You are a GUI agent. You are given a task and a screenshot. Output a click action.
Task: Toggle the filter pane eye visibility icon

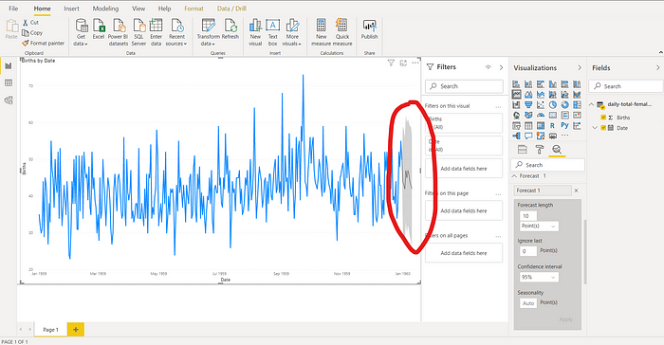[489, 67]
